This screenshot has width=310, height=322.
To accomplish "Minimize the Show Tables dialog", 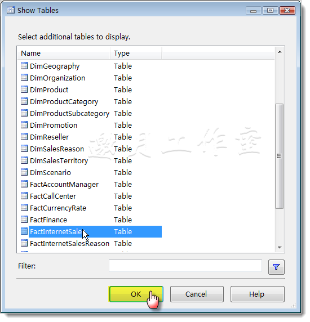I will [x=254, y=10].
